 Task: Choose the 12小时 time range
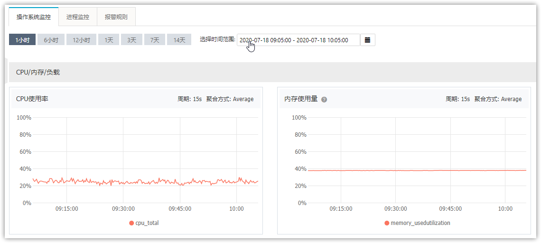tap(81, 40)
